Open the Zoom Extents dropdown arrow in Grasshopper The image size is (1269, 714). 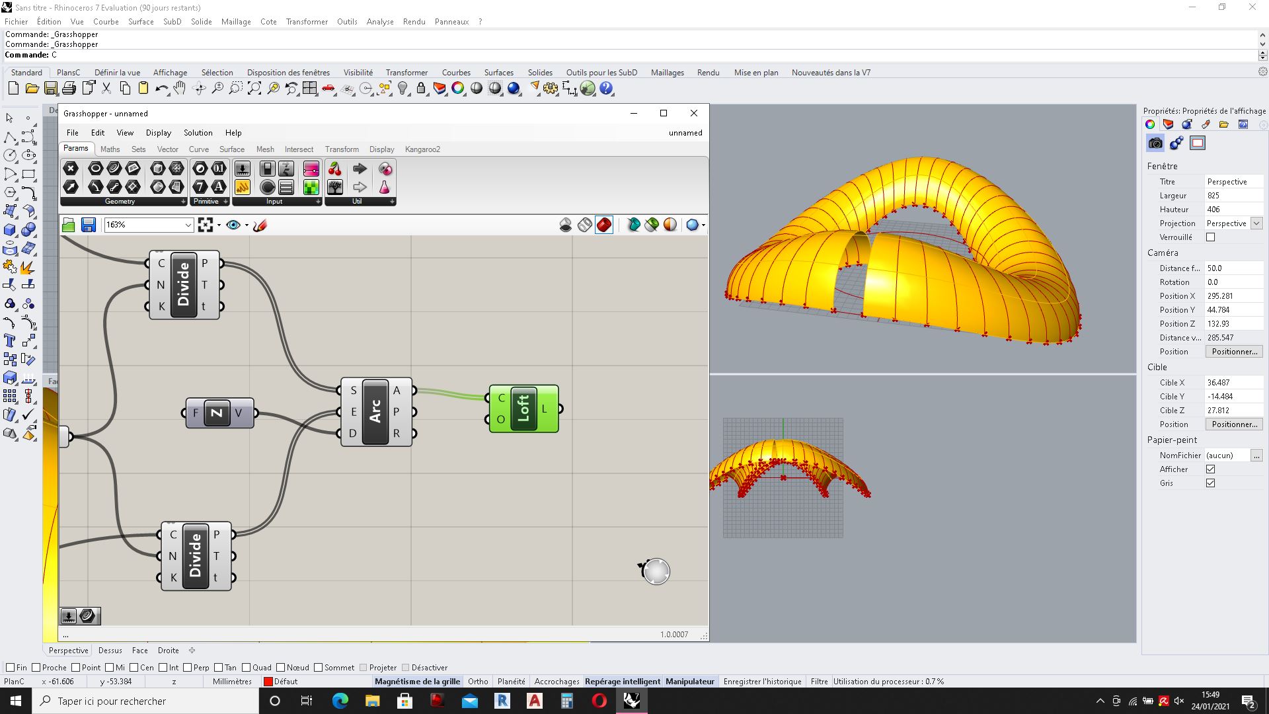click(219, 225)
